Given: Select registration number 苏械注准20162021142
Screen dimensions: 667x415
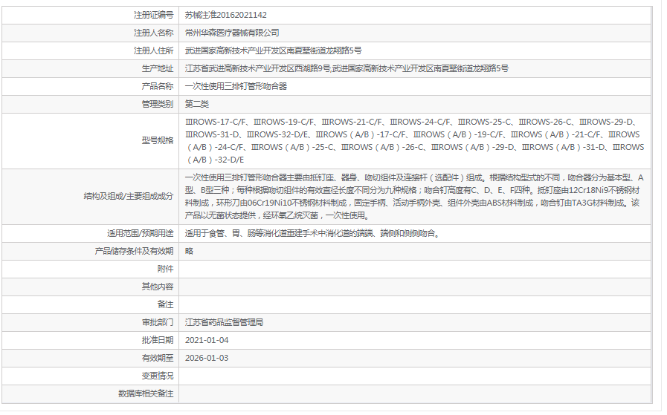Looking at the screenshot, I should [x=226, y=16].
